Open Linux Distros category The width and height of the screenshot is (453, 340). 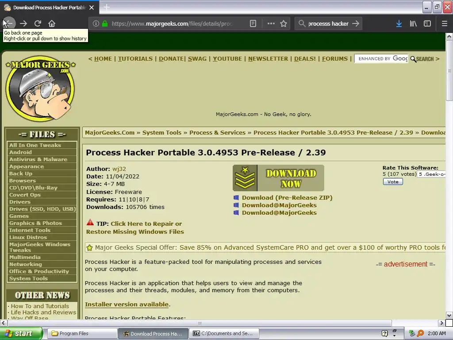(28, 237)
